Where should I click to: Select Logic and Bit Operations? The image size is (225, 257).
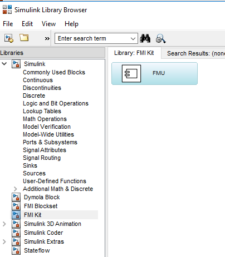56,103
